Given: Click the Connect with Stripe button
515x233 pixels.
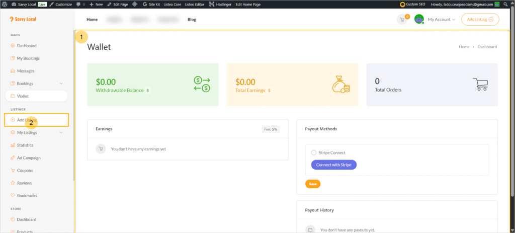Looking at the screenshot, I should tap(333, 165).
